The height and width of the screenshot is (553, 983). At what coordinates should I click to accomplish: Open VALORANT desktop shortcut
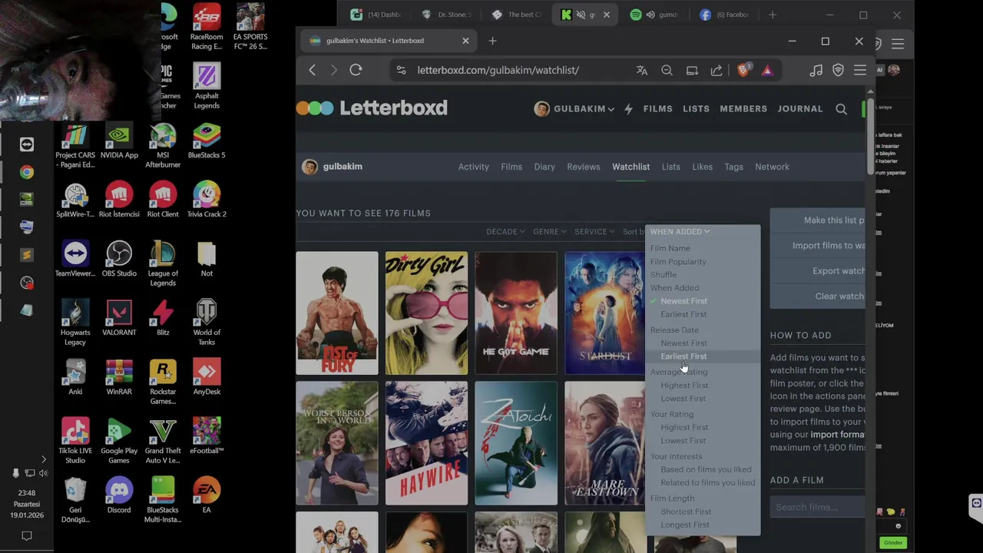[119, 318]
